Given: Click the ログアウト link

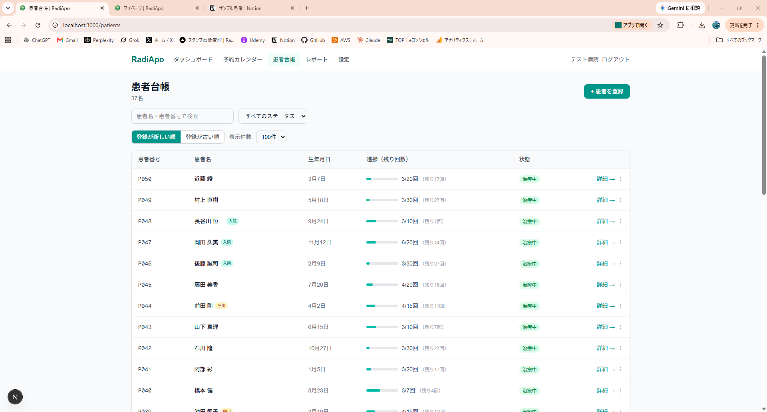Looking at the screenshot, I should [616, 59].
